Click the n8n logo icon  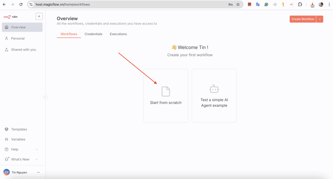[x=7, y=17]
